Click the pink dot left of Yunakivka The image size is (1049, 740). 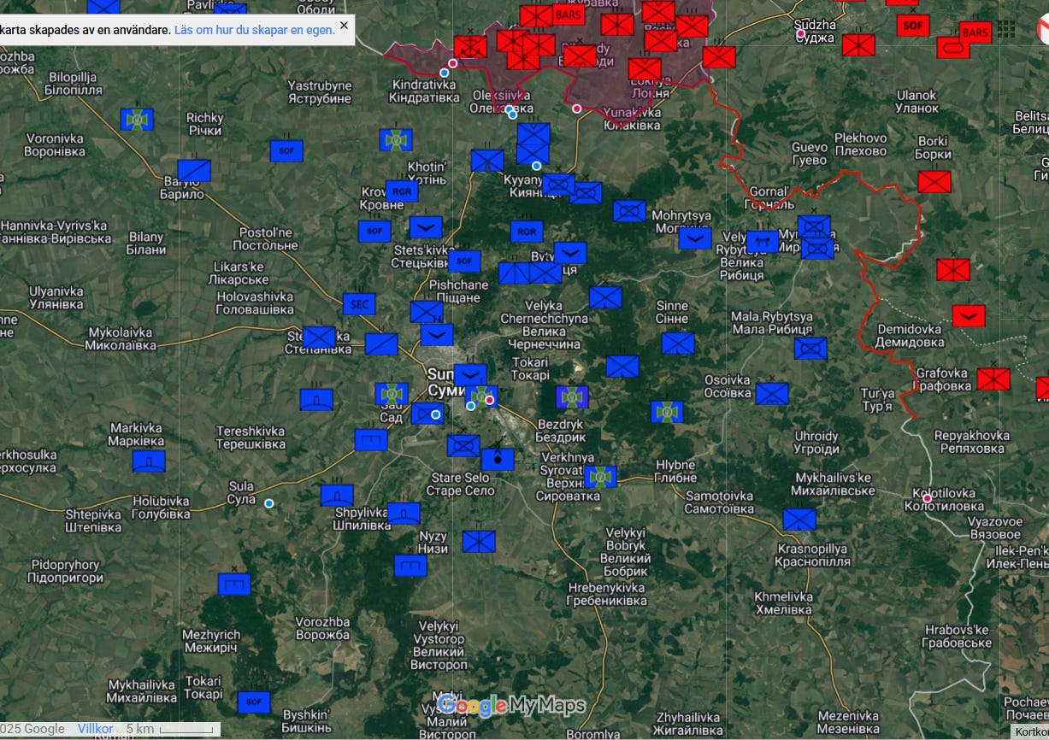[577, 109]
